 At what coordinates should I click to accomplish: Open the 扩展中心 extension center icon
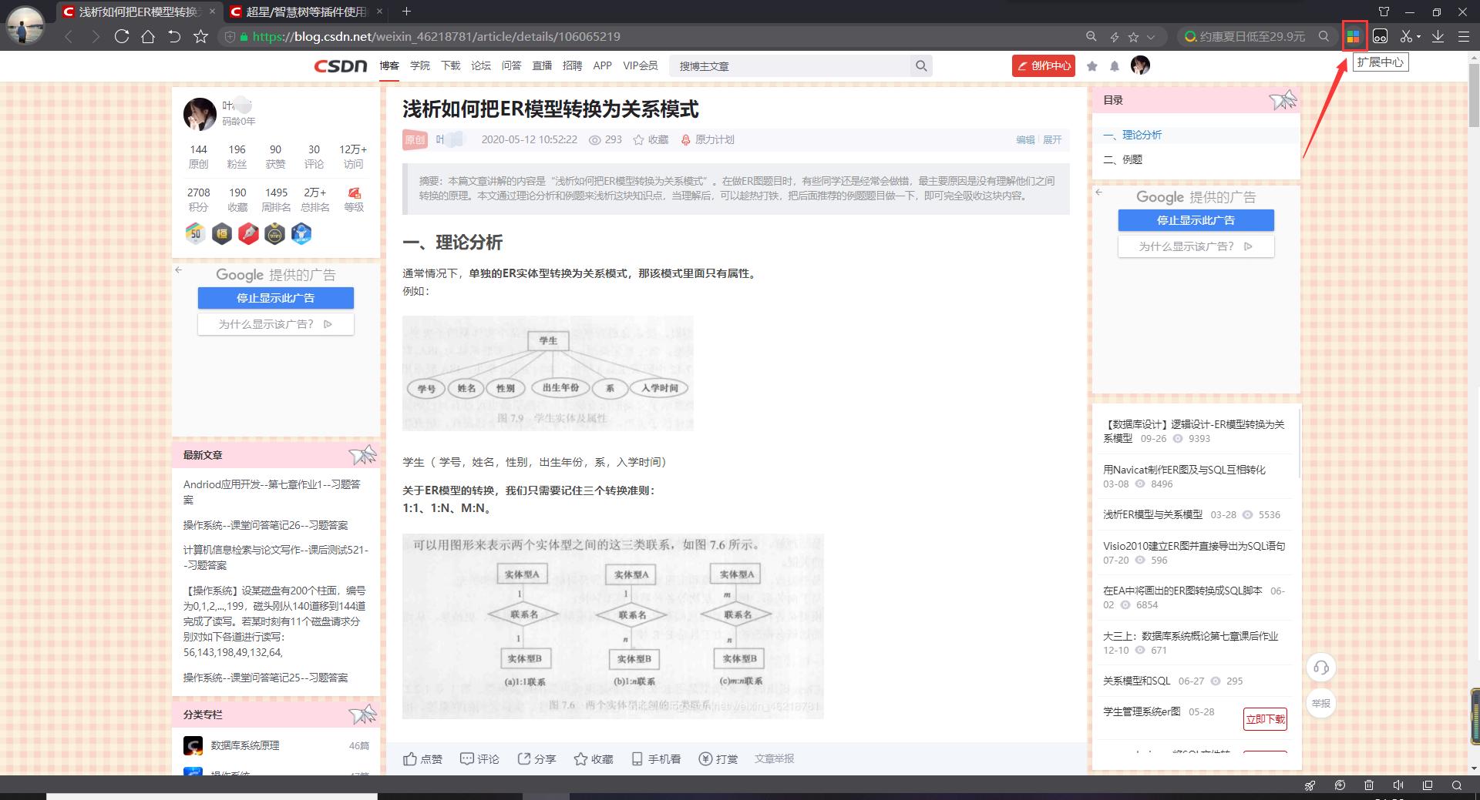pyautogui.click(x=1354, y=36)
